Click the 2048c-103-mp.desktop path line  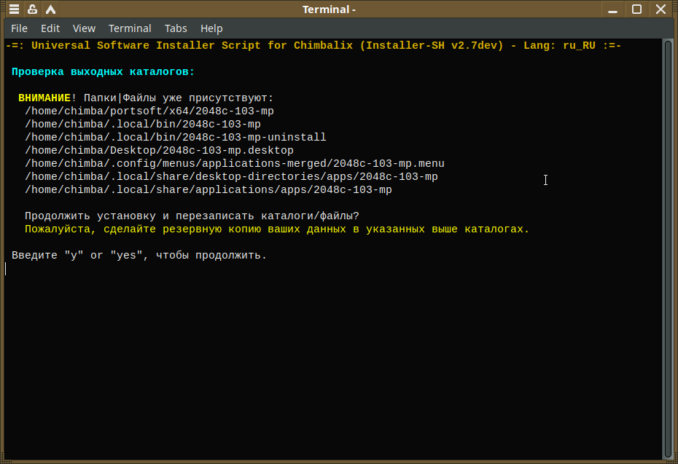click(x=159, y=150)
